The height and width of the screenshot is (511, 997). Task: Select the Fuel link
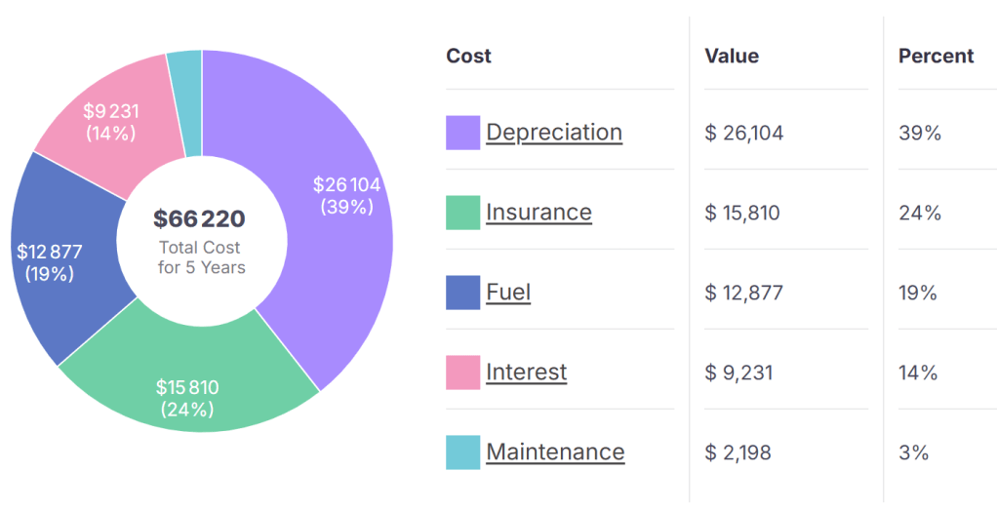click(x=508, y=293)
